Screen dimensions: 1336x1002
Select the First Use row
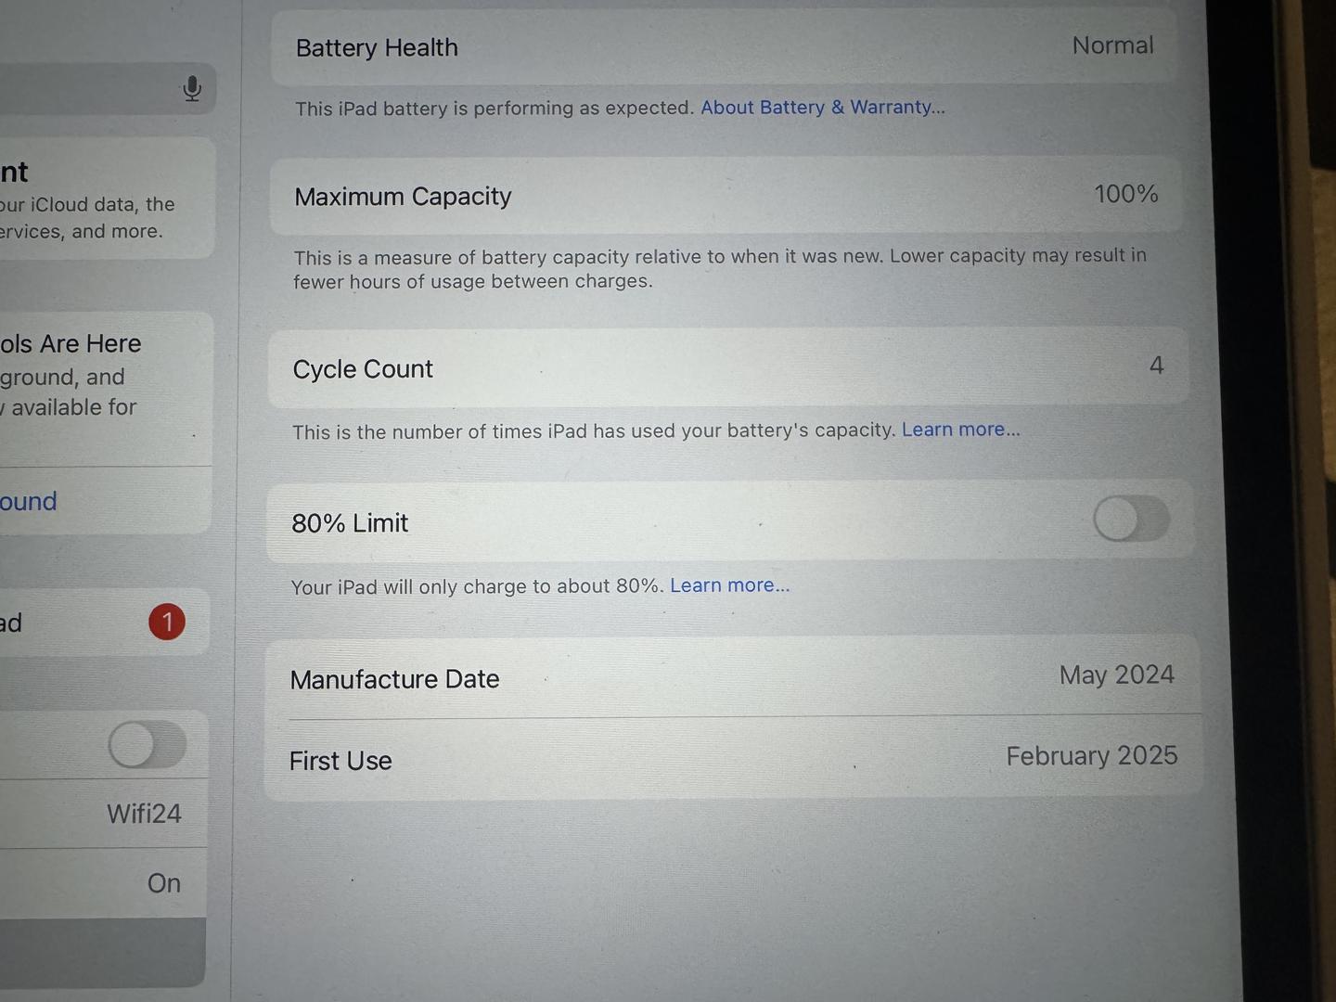pos(733,758)
